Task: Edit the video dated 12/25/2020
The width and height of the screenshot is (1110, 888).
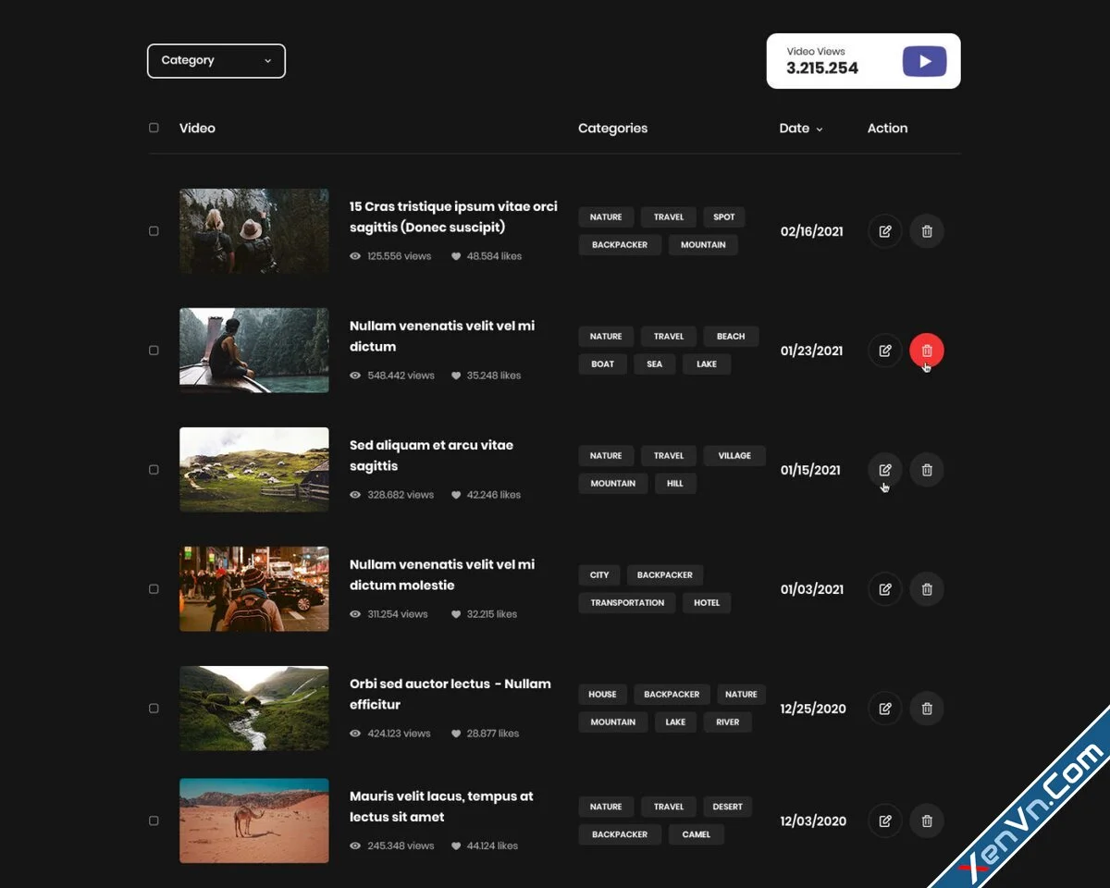Action: (884, 709)
